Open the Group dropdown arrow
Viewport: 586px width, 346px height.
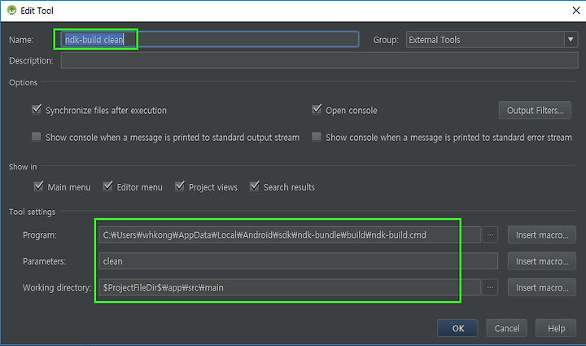571,40
